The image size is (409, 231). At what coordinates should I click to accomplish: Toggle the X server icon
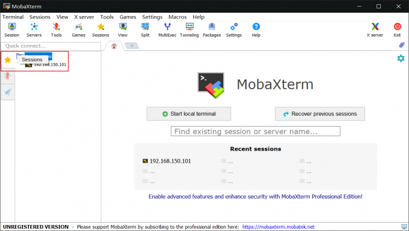pos(375,30)
